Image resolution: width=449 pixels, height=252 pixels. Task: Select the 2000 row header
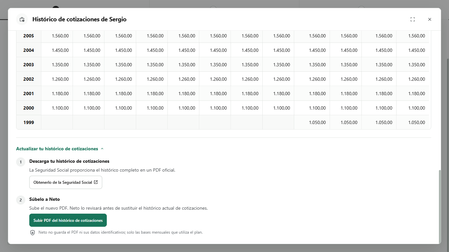[29, 108]
